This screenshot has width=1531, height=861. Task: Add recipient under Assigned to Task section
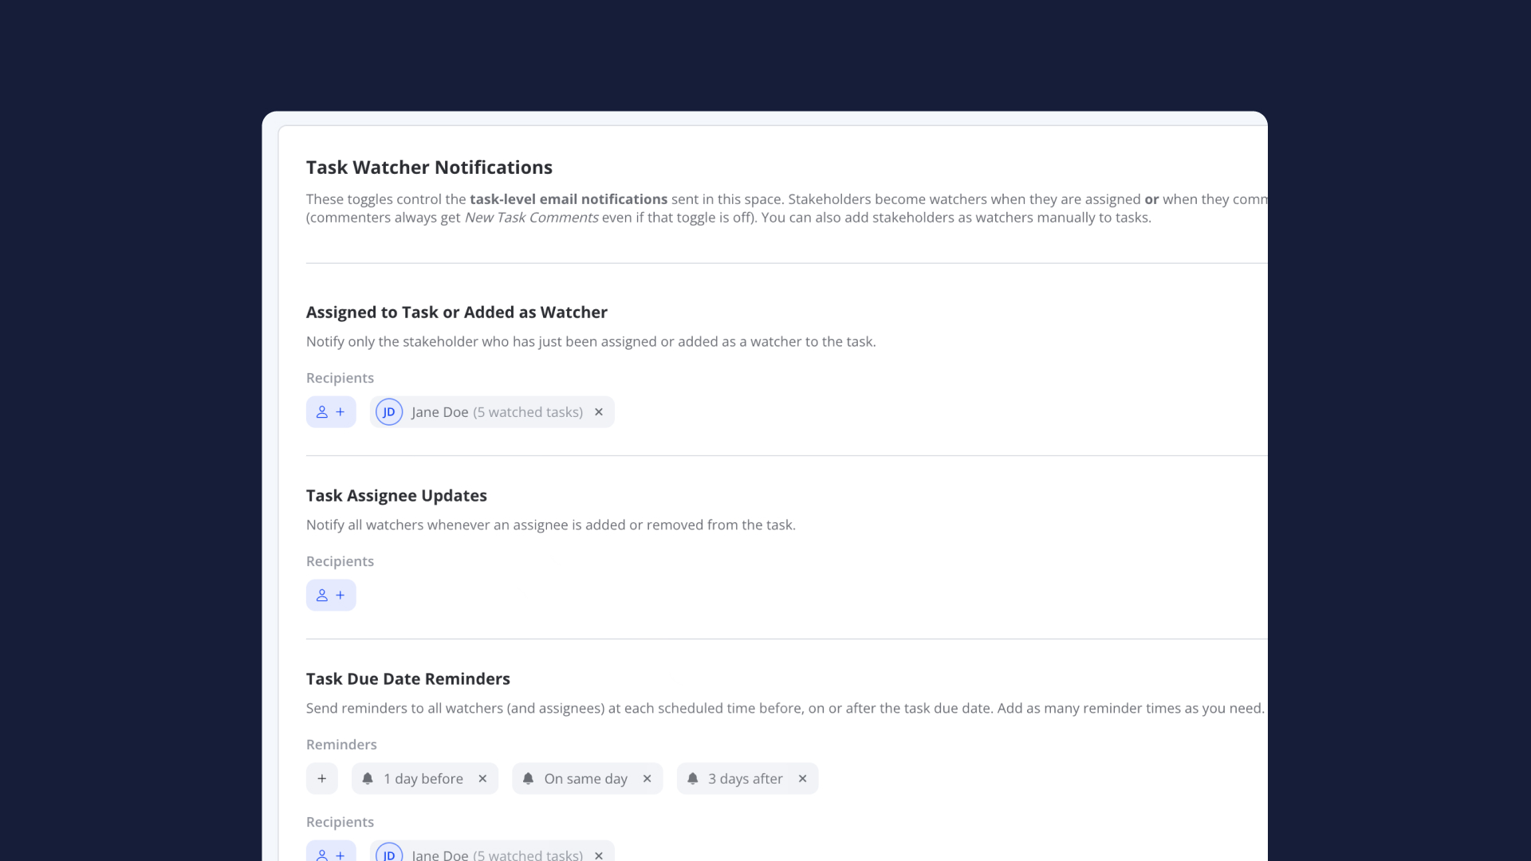(331, 412)
